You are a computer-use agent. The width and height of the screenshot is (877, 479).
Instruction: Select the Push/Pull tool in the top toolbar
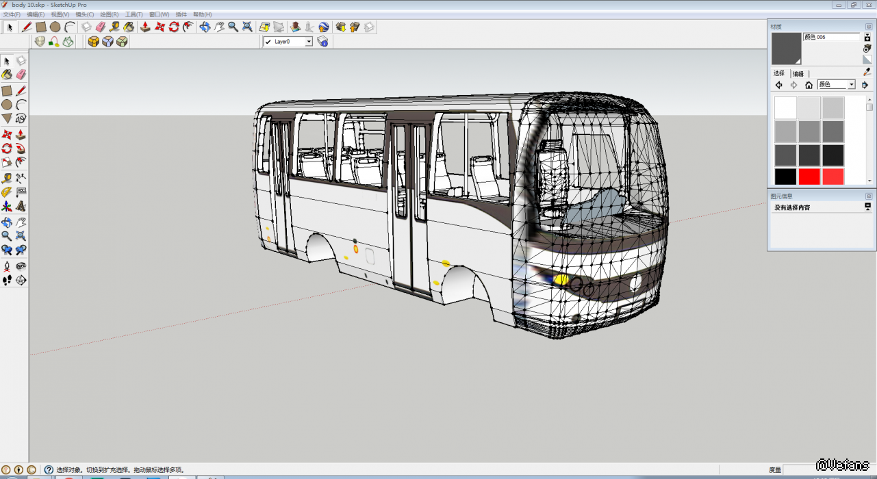pyautogui.click(x=145, y=27)
